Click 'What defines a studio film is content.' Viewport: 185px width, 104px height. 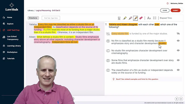coord(55,37)
